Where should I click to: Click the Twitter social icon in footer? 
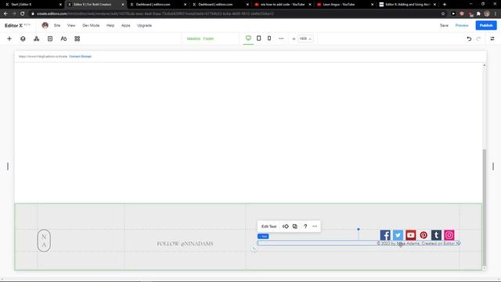(398, 235)
